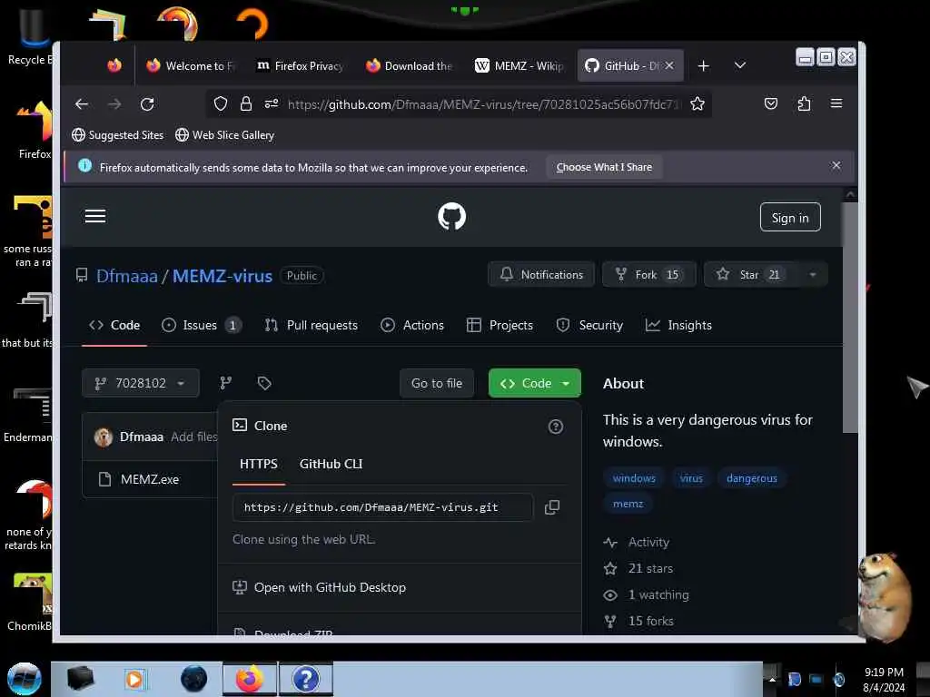Image resolution: width=930 pixels, height=697 pixels.
Task: Save to Pocket icon in toolbar
Action: [770, 103]
